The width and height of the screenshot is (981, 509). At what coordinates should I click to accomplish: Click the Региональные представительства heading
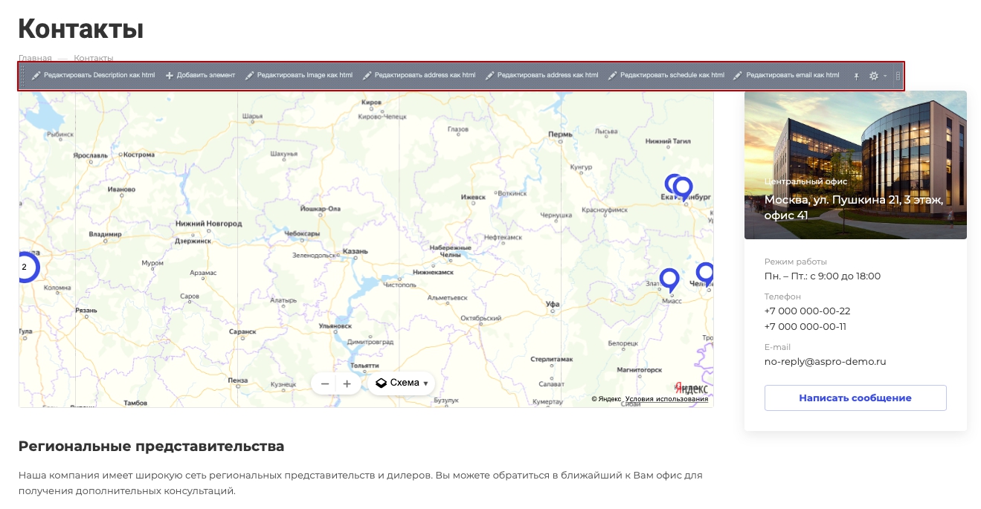151,447
